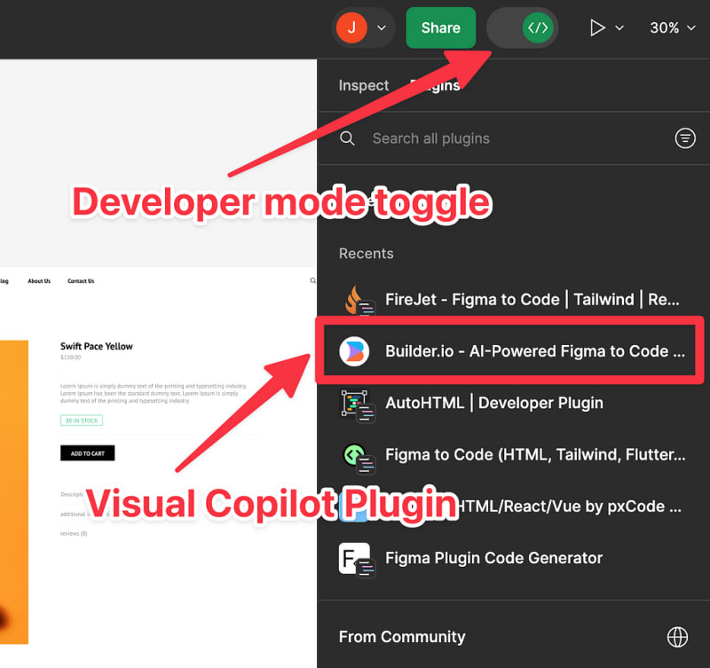Select the Swift Pace Yellow title text
The image size is (710, 668).
click(x=97, y=346)
